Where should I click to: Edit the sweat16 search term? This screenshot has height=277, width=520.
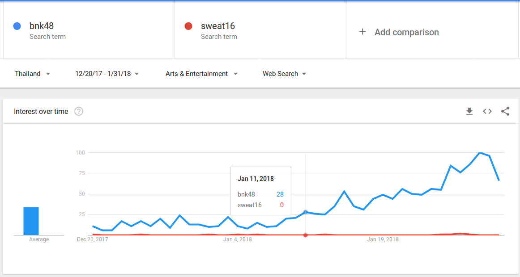tap(217, 26)
